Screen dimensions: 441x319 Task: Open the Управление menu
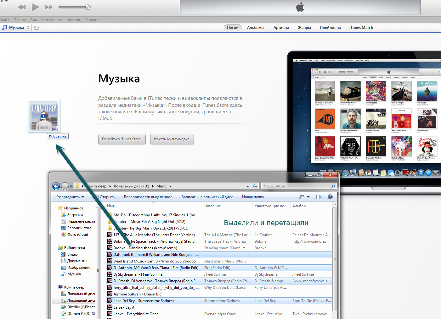(x=52, y=20)
